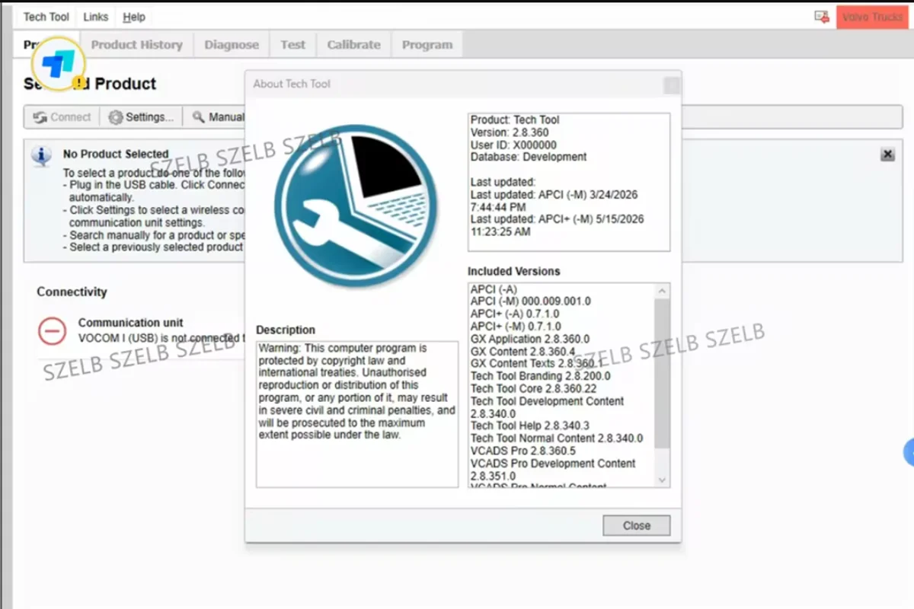Viewport: 914px width, 609px height.
Task: Click the 'APCI (-A)' entry
Action: tap(494, 289)
